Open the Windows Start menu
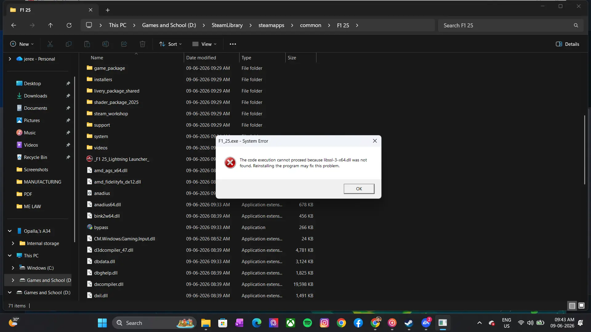This screenshot has height=332, width=591. coord(102,323)
